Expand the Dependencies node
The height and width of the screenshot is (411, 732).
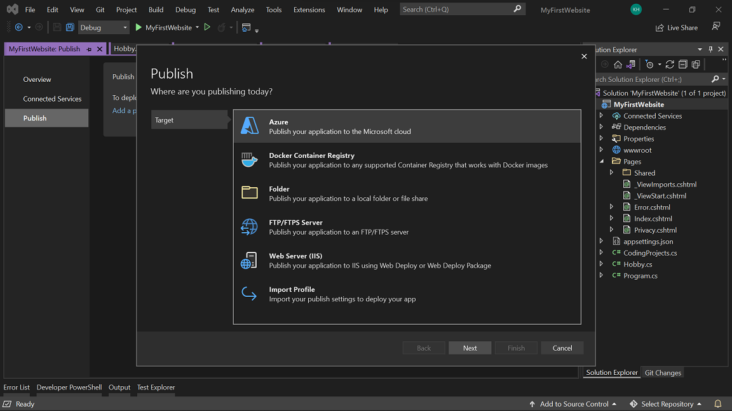(601, 127)
